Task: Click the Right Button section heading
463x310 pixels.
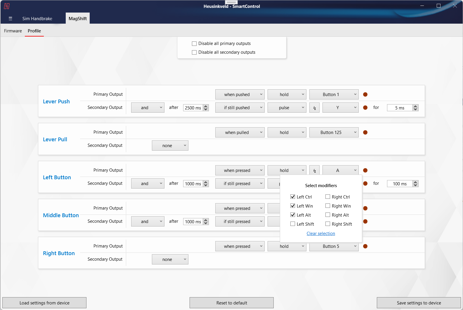Action: point(59,253)
